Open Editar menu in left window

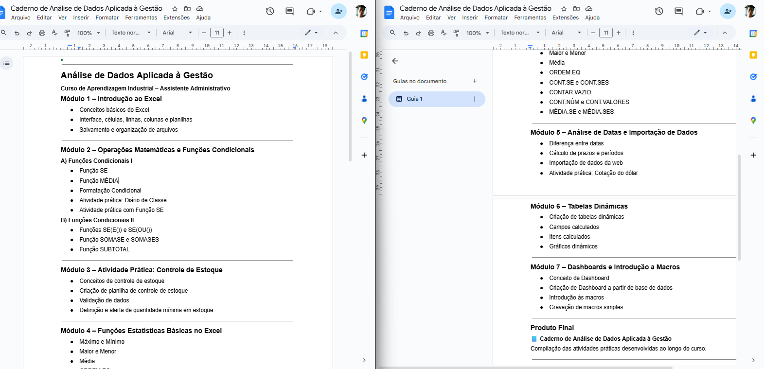[x=44, y=18]
